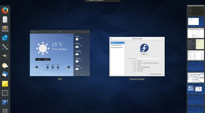Click the 21:00 hourly forecast icon

[58, 67]
